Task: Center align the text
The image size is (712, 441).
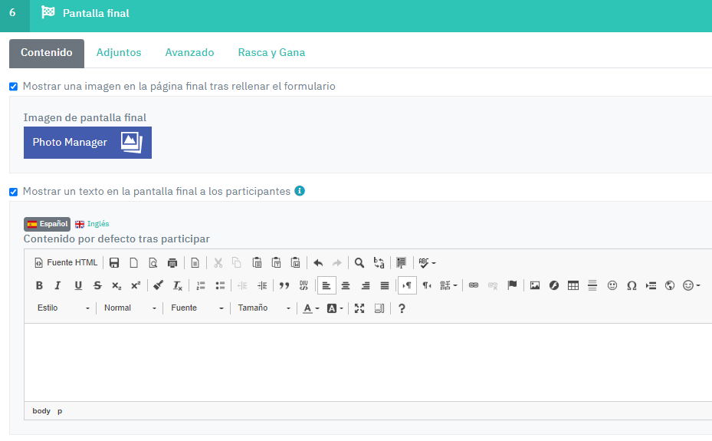Action: point(346,285)
